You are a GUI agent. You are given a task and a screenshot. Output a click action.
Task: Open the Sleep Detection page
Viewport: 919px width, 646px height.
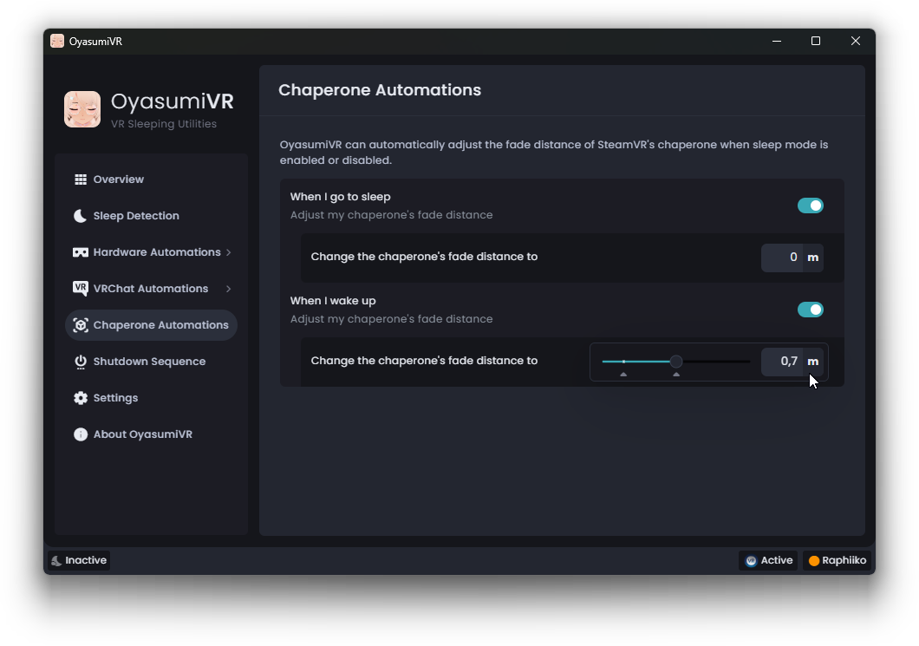coord(136,216)
